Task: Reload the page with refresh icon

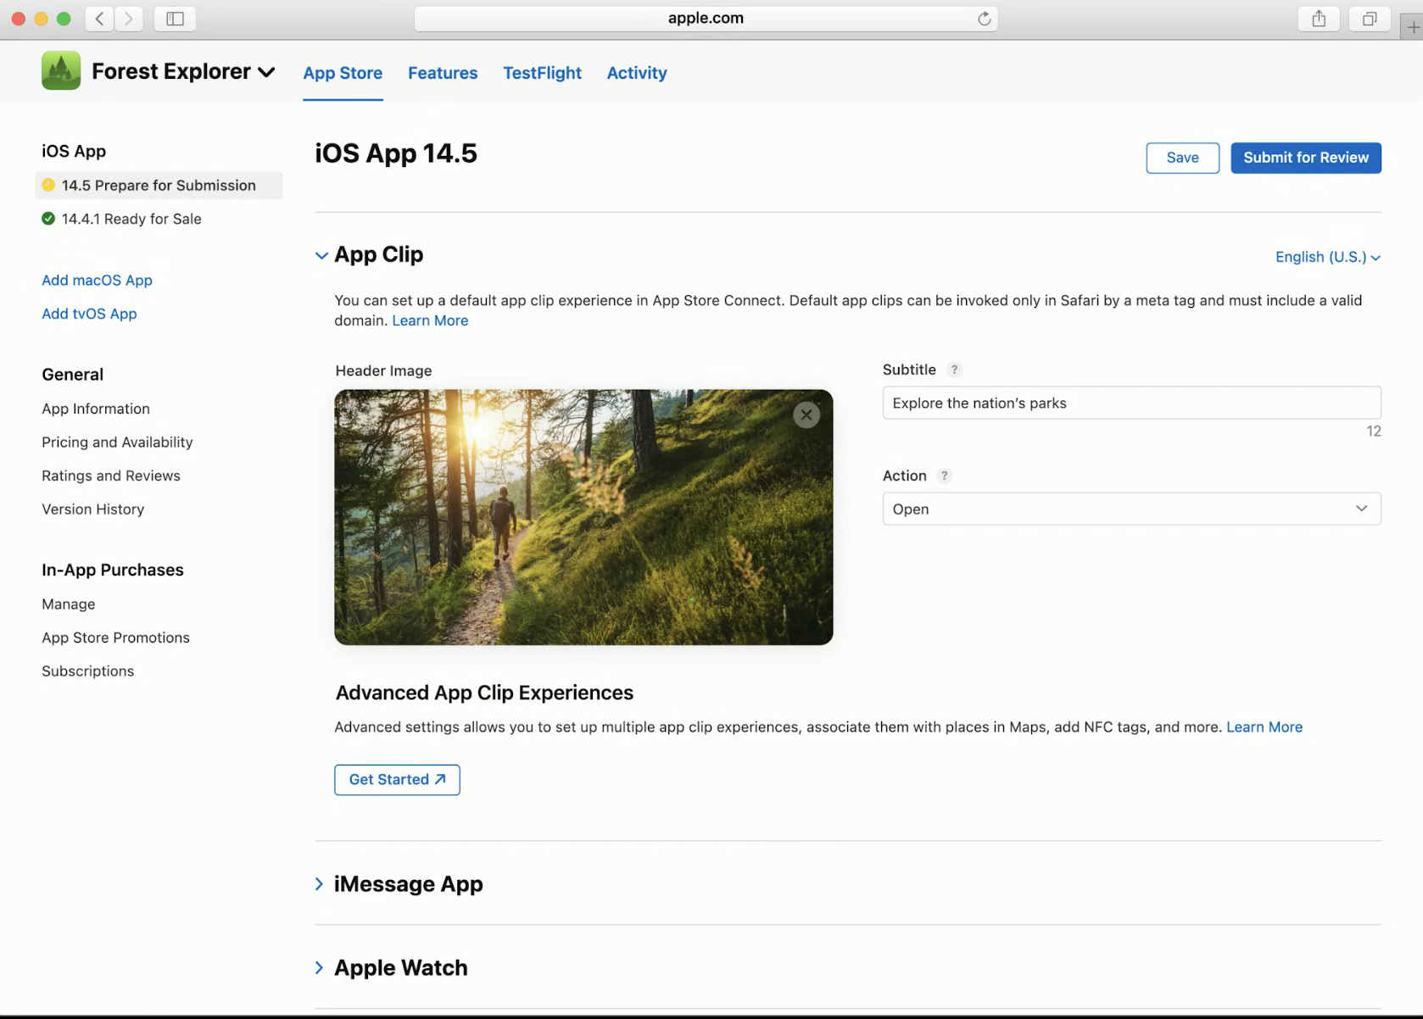Action: click(x=984, y=19)
